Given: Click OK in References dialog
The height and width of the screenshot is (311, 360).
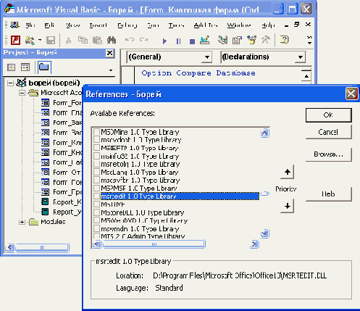Looking at the screenshot, I should click(328, 115).
